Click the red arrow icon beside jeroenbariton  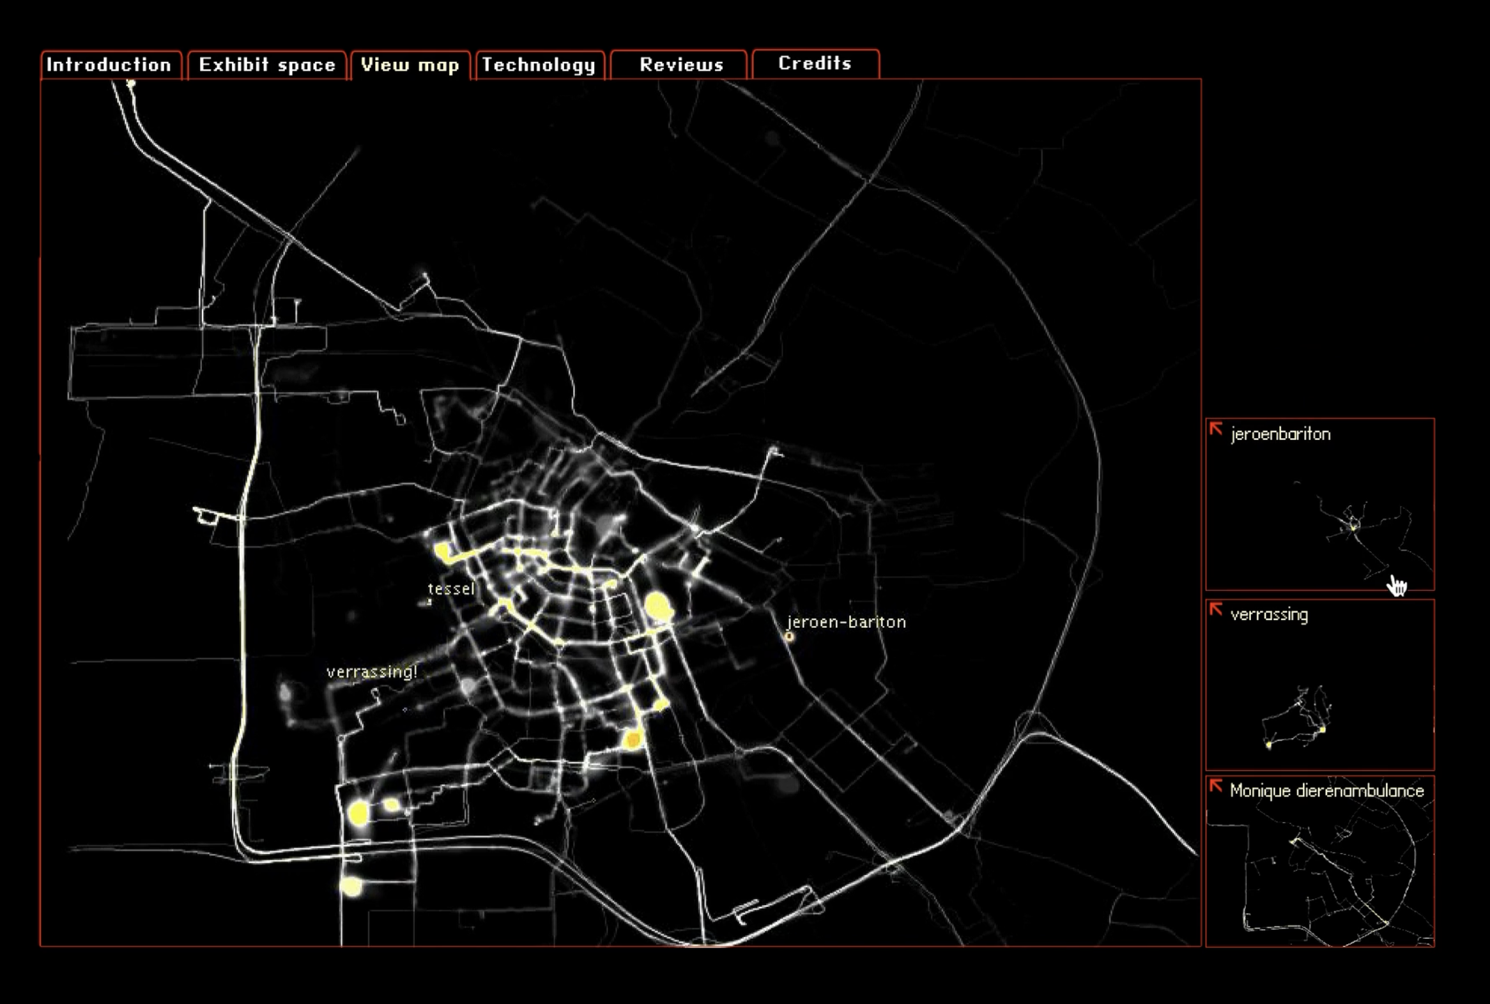[x=1216, y=430]
